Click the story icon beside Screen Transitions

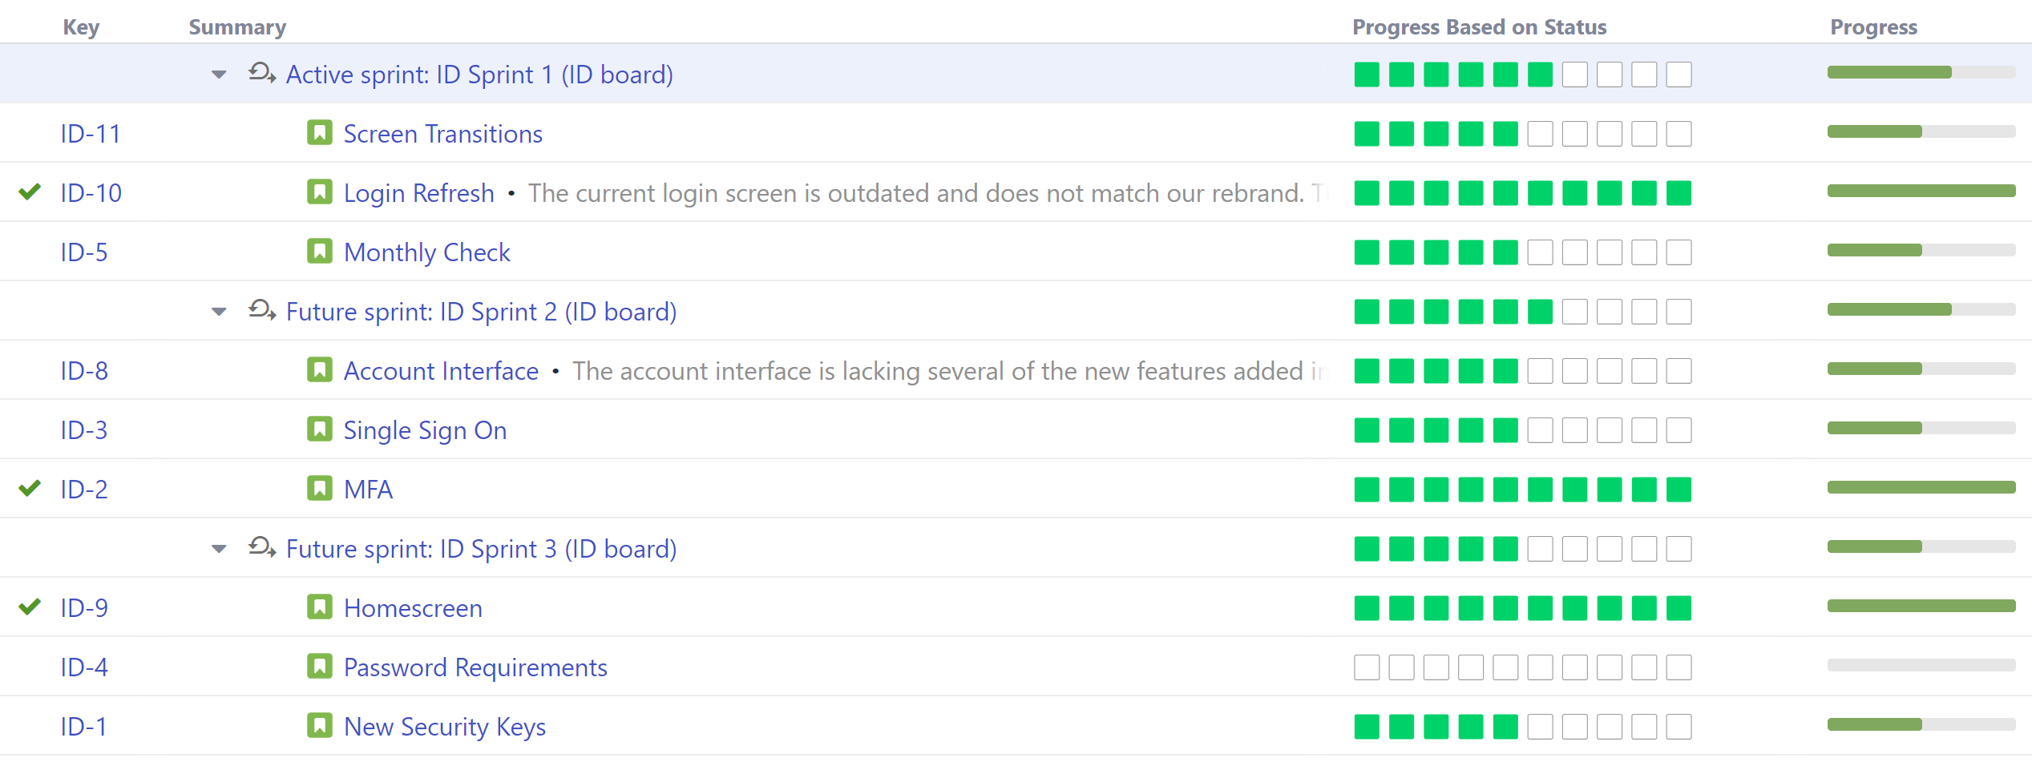click(320, 133)
